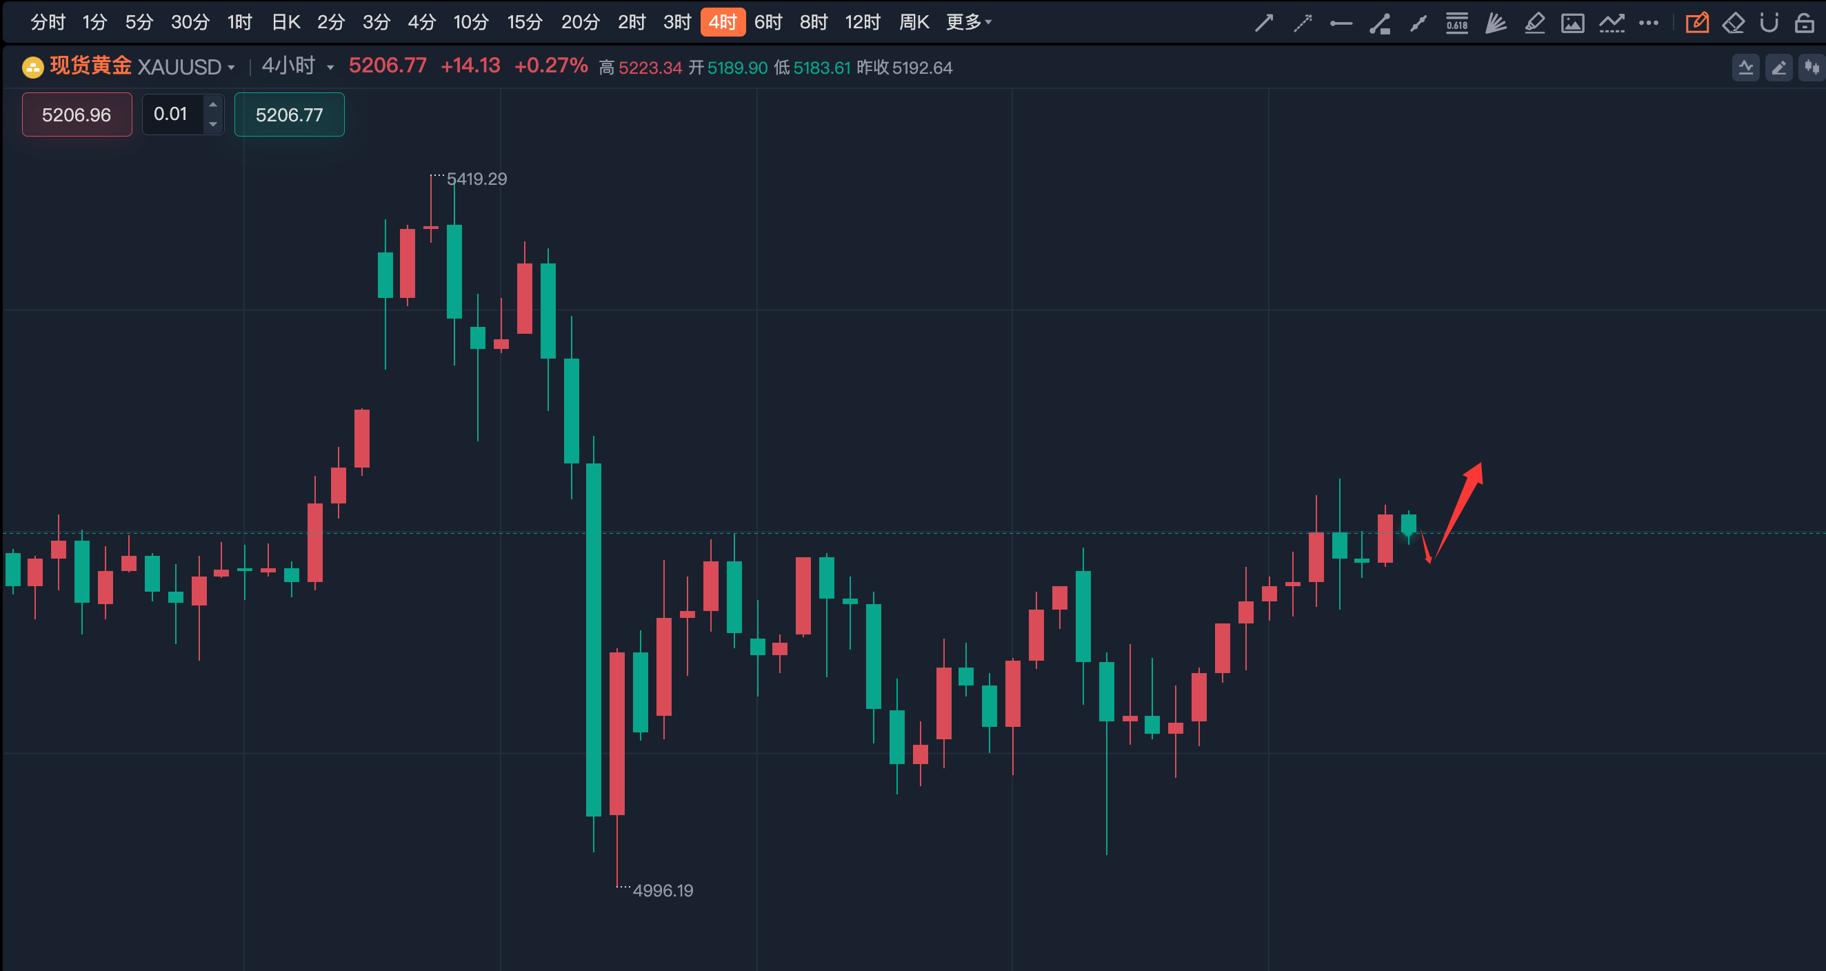Switch to the 30分 timeframe tab
1826x971 pixels.
click(190, 22)
